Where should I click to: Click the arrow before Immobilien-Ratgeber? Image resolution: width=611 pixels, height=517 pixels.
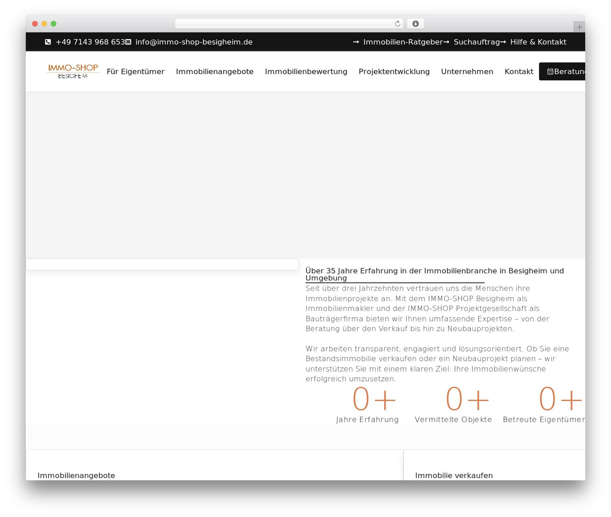[x=356, y=42]
